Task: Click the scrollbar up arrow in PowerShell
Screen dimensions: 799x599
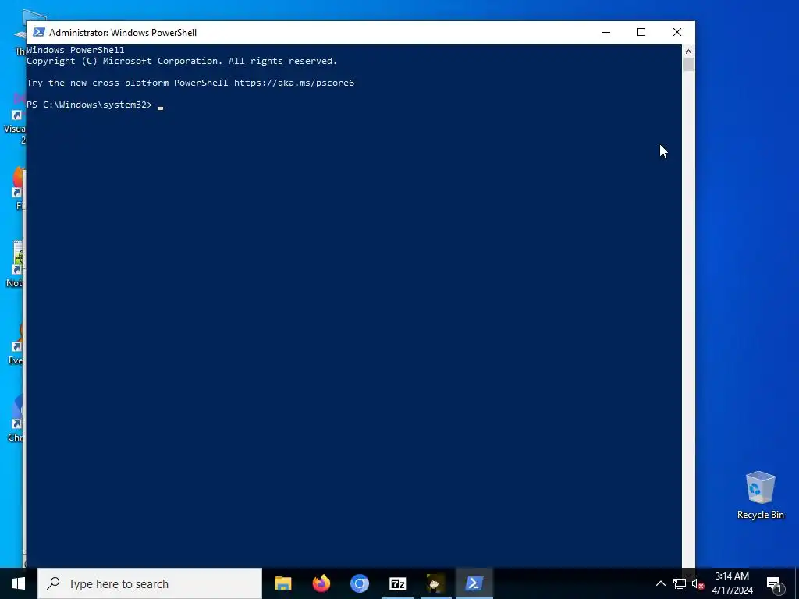Action: (x=688, y=51)
